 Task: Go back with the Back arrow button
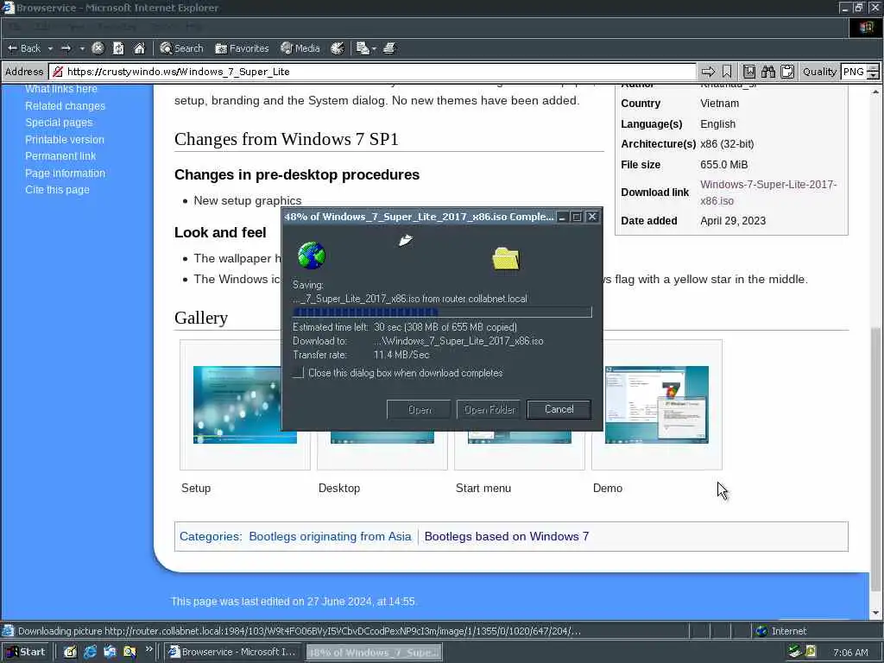point(23,48)
